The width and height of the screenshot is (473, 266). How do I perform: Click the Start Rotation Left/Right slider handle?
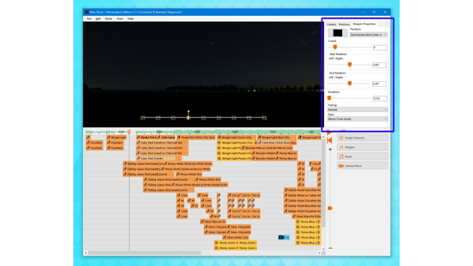(x=350, y=65)
